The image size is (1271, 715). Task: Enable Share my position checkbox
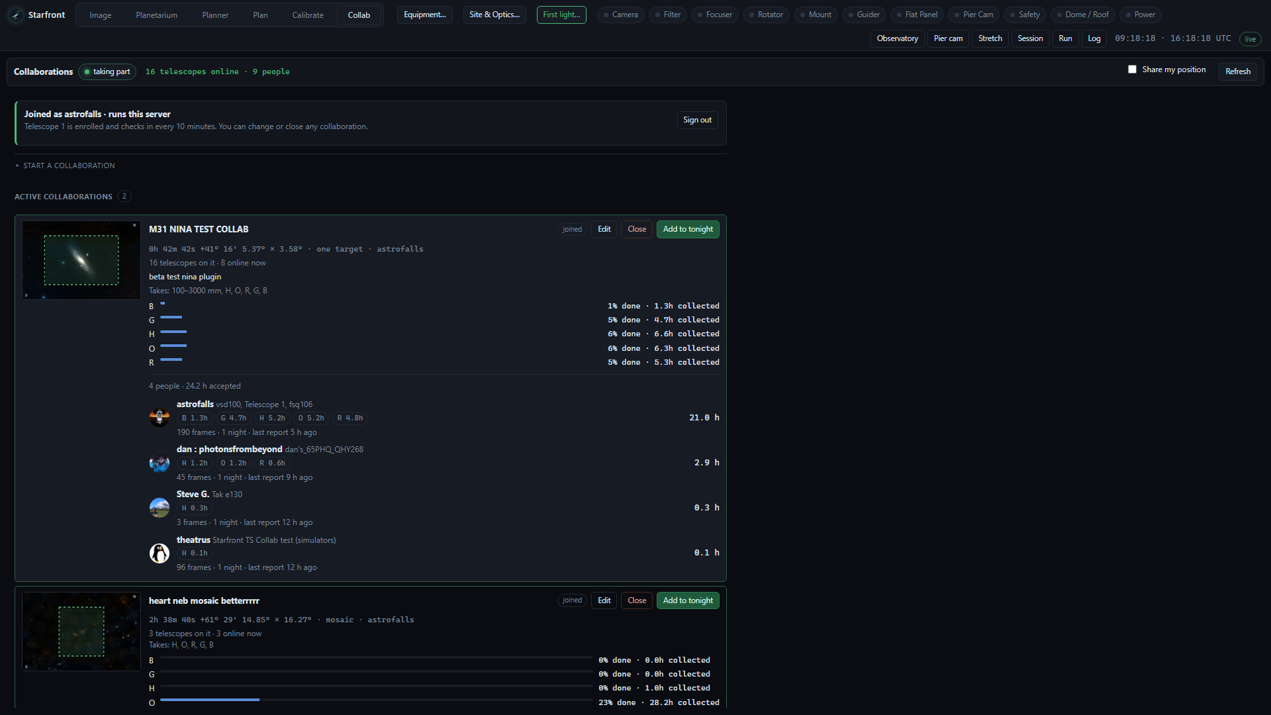click(1132, 70)
